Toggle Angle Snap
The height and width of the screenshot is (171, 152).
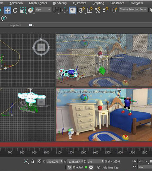90,10
